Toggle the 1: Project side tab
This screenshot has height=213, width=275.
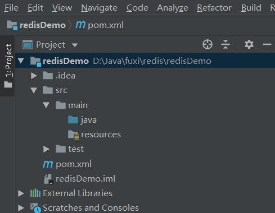pyautogui.click(x=8, y=66)
